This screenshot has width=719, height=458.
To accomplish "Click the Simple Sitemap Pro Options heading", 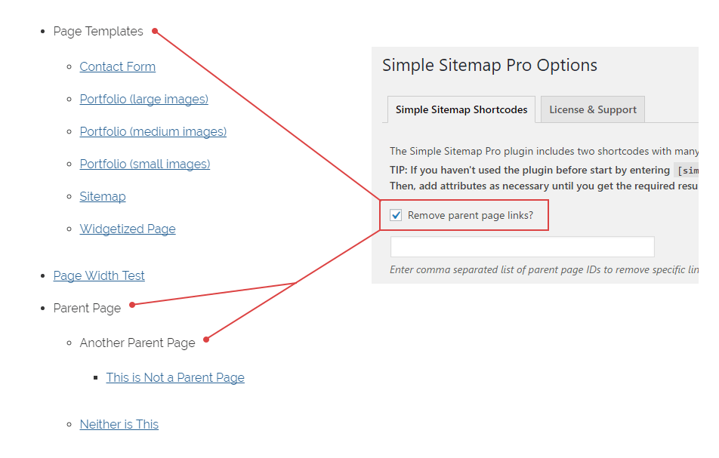I will pos(489,65).
